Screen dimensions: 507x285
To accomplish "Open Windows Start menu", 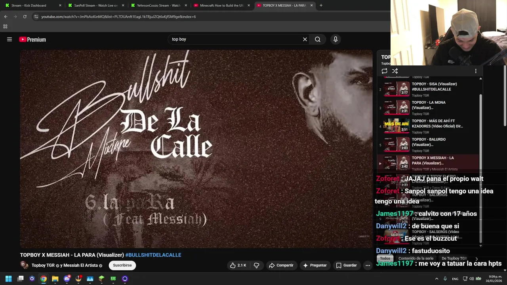I will point(8,279).
